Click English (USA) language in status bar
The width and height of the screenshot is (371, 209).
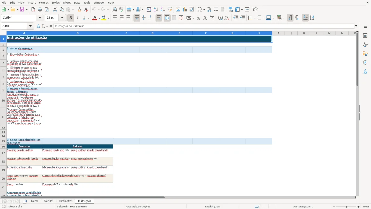pyautogui.click(x=213, y=207)
